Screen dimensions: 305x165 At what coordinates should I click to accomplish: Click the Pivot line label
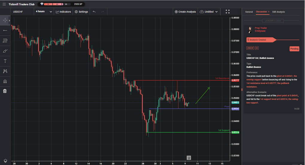[x=227, y=107]
